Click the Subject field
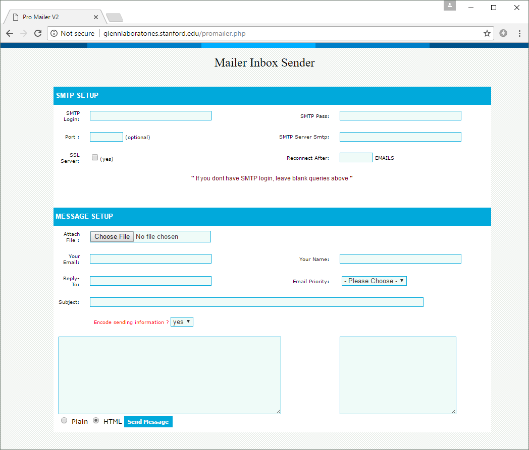529x450 pixels. pos(256,302)
